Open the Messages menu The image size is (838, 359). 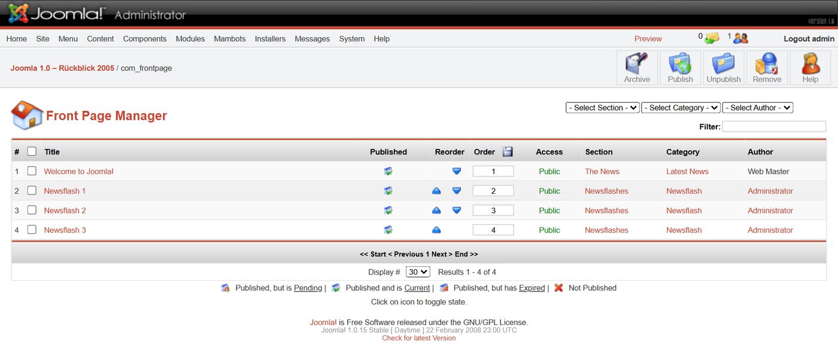pyautogui.click(x=312, y=39)
